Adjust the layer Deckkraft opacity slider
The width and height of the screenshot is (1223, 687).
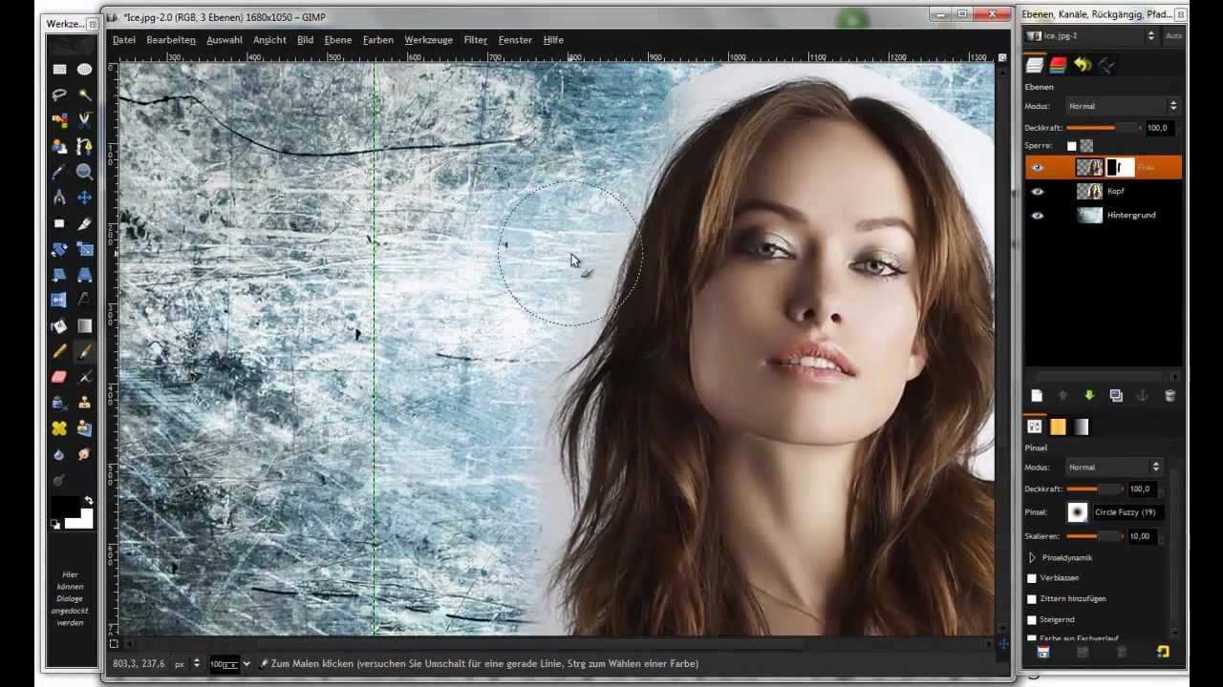pos(1102,127)
